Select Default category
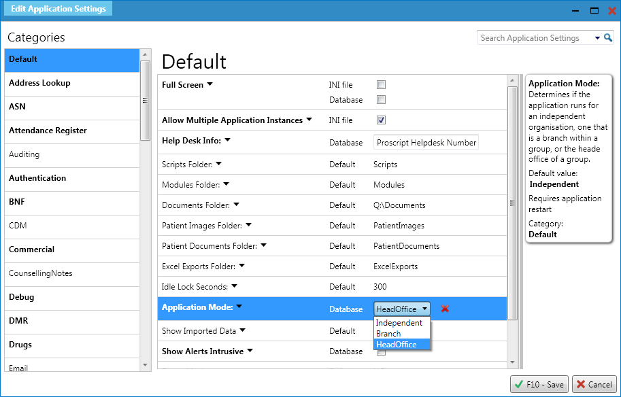 [x=72, y=61]
